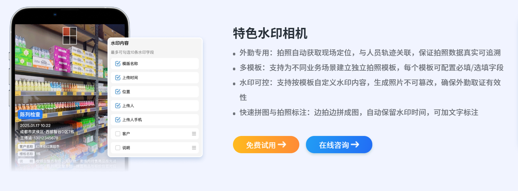The width and height of the screenshot is (518, 191).
Task: Uncheck the 上传人手机 checkbox
Action: [117, 120]
